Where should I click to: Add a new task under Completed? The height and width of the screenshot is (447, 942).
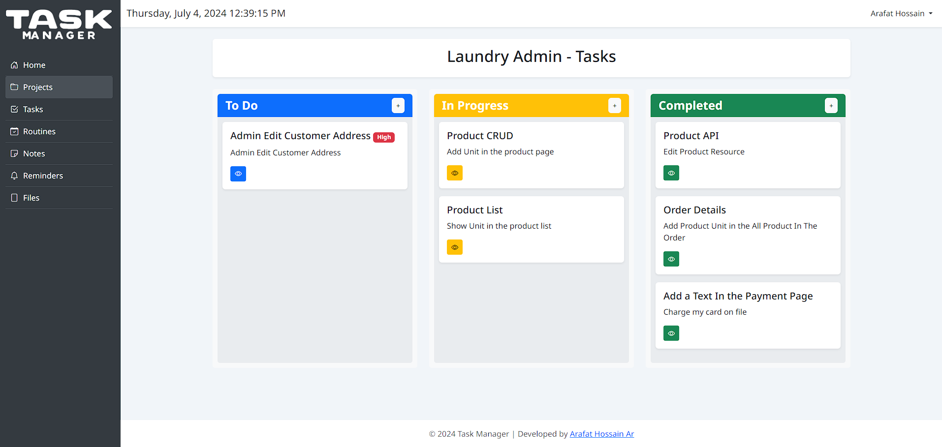[831, 105]
